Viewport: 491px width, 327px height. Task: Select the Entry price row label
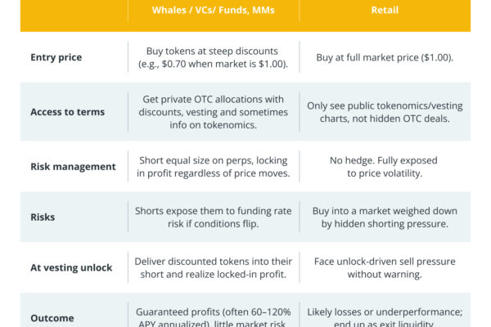point(56,57)
